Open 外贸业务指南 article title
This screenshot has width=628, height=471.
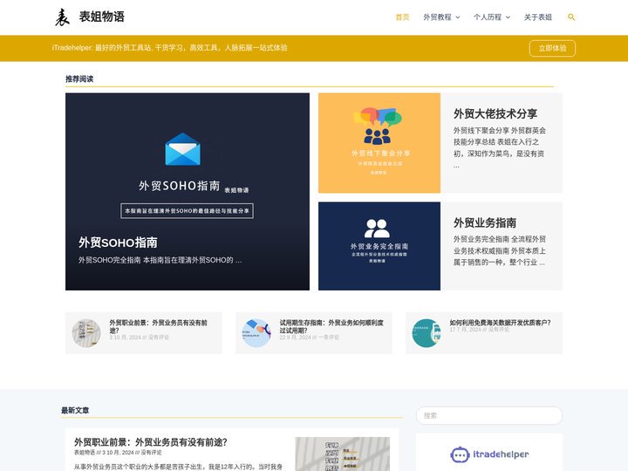click(485, 222)
